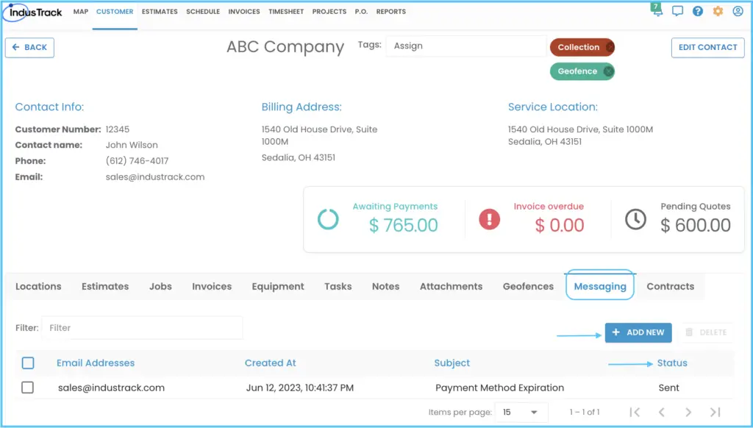Open the REPORTS menu
Viewport: 753px width, 428px height.
click(391, 12)
